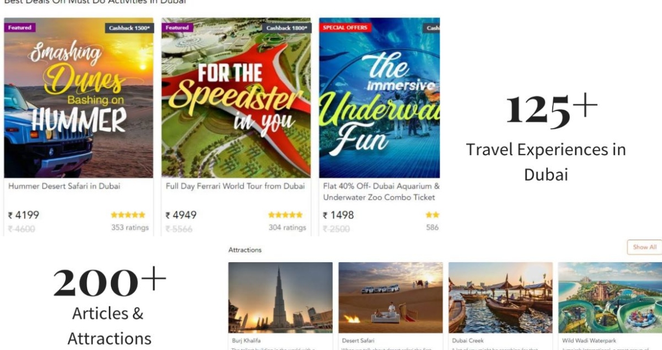Click the five-star rating on Hummer Safari

click(128, 215)
